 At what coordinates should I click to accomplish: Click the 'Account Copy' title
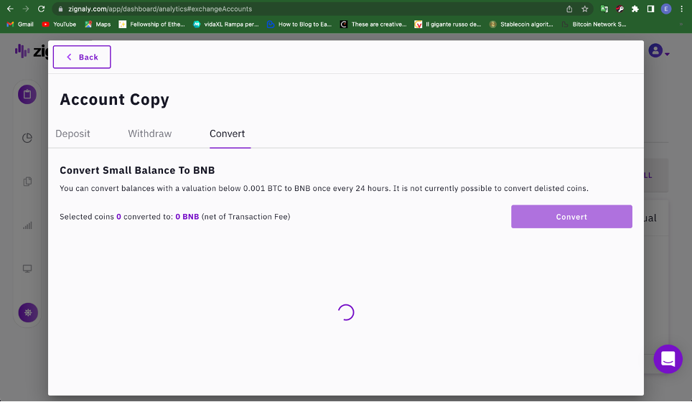[x=114, y=100]
